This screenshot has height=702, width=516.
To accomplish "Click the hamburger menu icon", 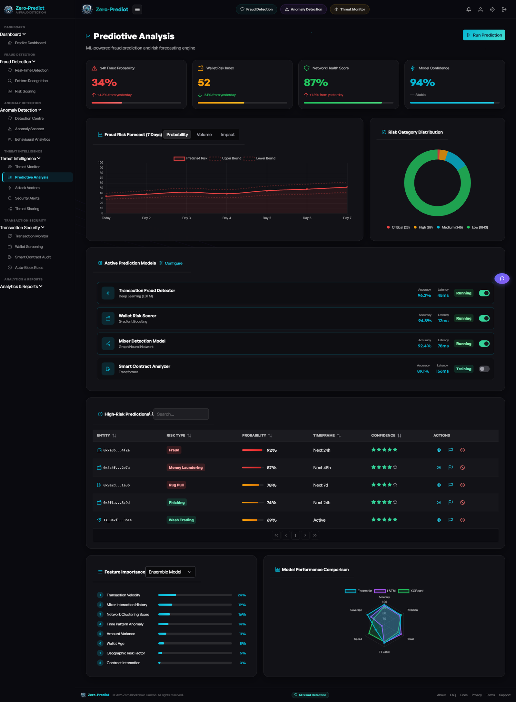I will click(137, 9).
